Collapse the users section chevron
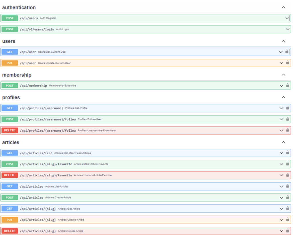This screenshot has height=235, width=293. (283, 41)
